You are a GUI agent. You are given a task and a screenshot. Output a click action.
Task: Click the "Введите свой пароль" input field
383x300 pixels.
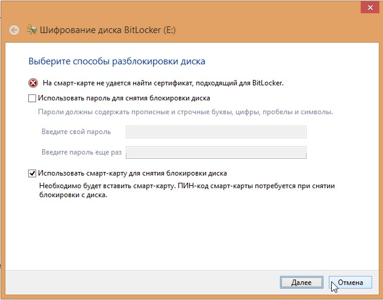coord(216,132)
